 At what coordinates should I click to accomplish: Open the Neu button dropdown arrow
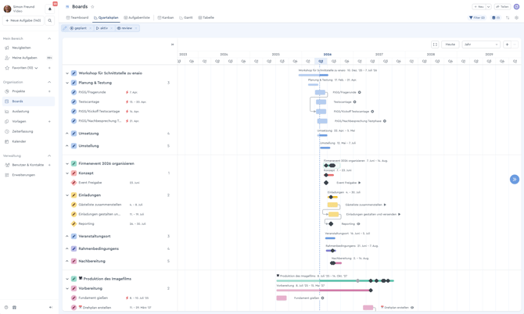488,7
